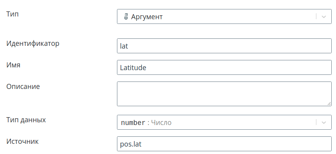Click the Источник field label
Screen dimensions: 336x154
pyautogui.click(x=22, y=141)
